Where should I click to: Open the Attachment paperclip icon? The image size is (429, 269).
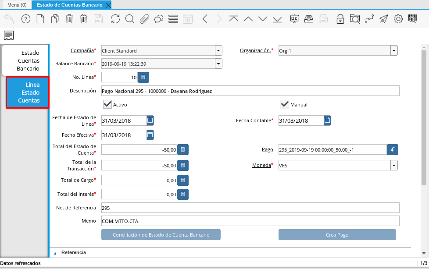(144, 19)
